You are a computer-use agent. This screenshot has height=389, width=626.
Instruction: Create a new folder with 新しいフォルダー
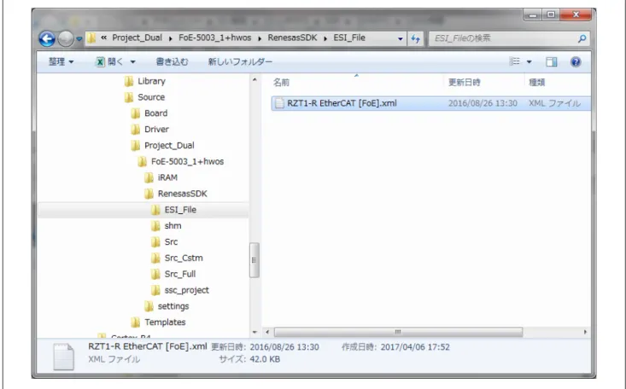[240, 61]
